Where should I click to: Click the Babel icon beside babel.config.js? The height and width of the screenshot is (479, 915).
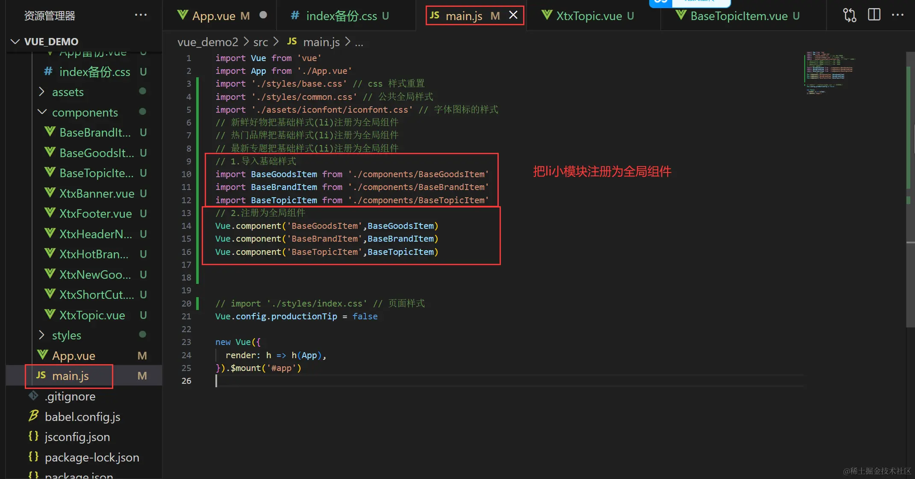point(33,416)
